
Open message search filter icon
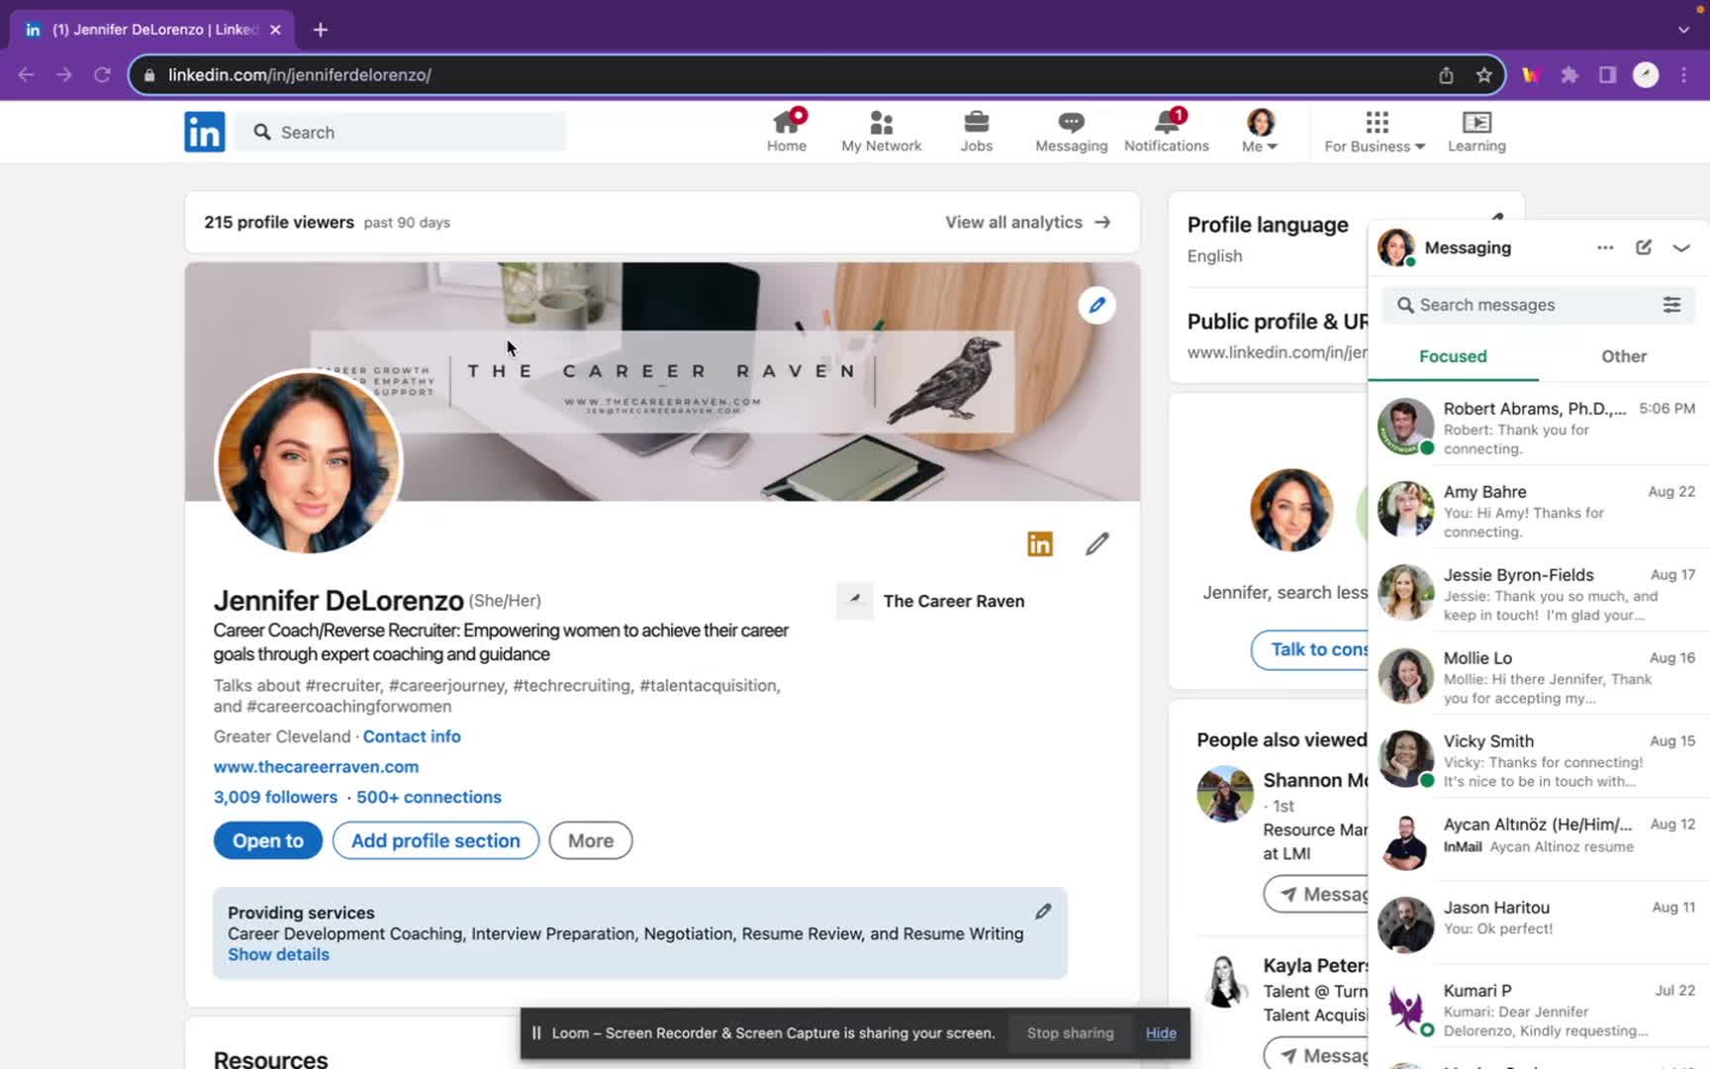[x=1671, y=305]
